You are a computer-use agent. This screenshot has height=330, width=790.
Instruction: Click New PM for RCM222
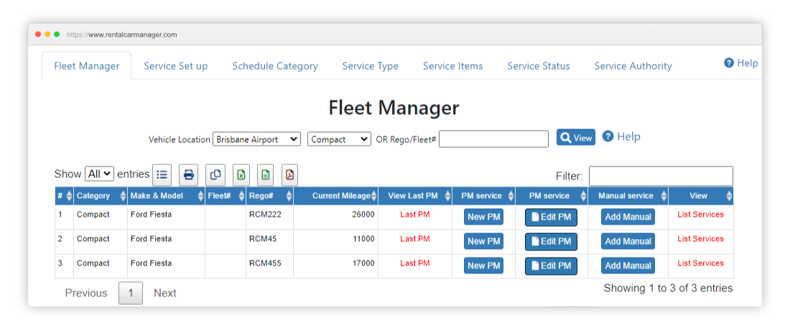pyautogui.click(x=483, y=217)
